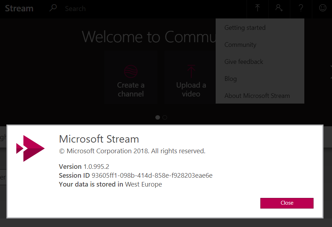Viewport: 332px width, 227px height.
Task: Toggle the help question mark menu
Action: (301, 8)
